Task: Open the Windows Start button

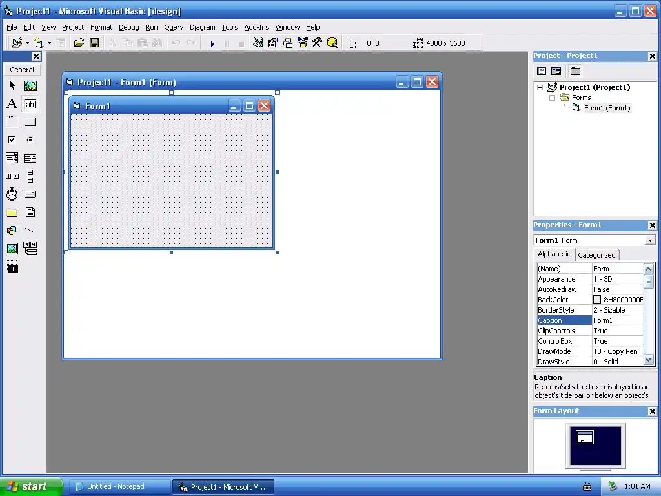Action: coord(31,486)
